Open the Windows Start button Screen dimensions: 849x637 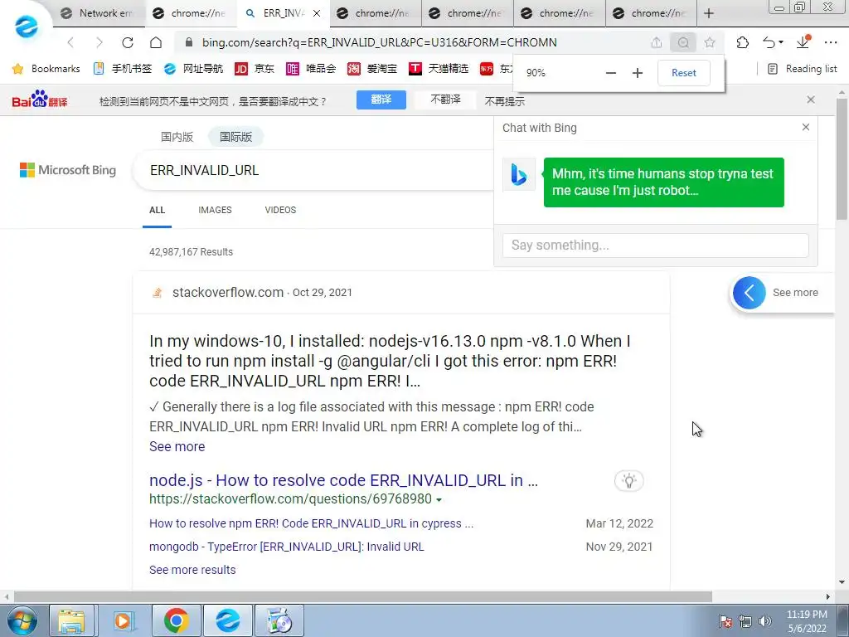22,620
